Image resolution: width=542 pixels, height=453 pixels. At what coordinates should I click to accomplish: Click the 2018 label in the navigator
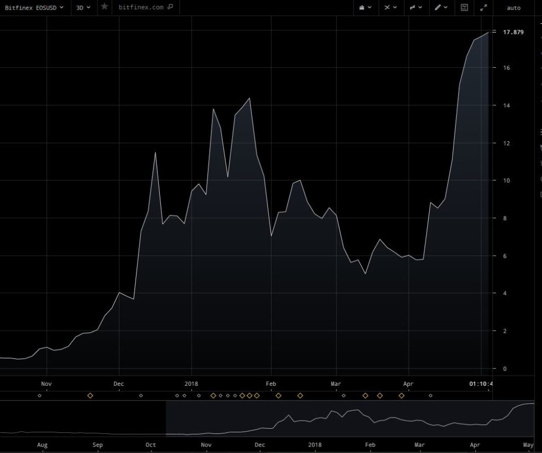tap(314, 445)
